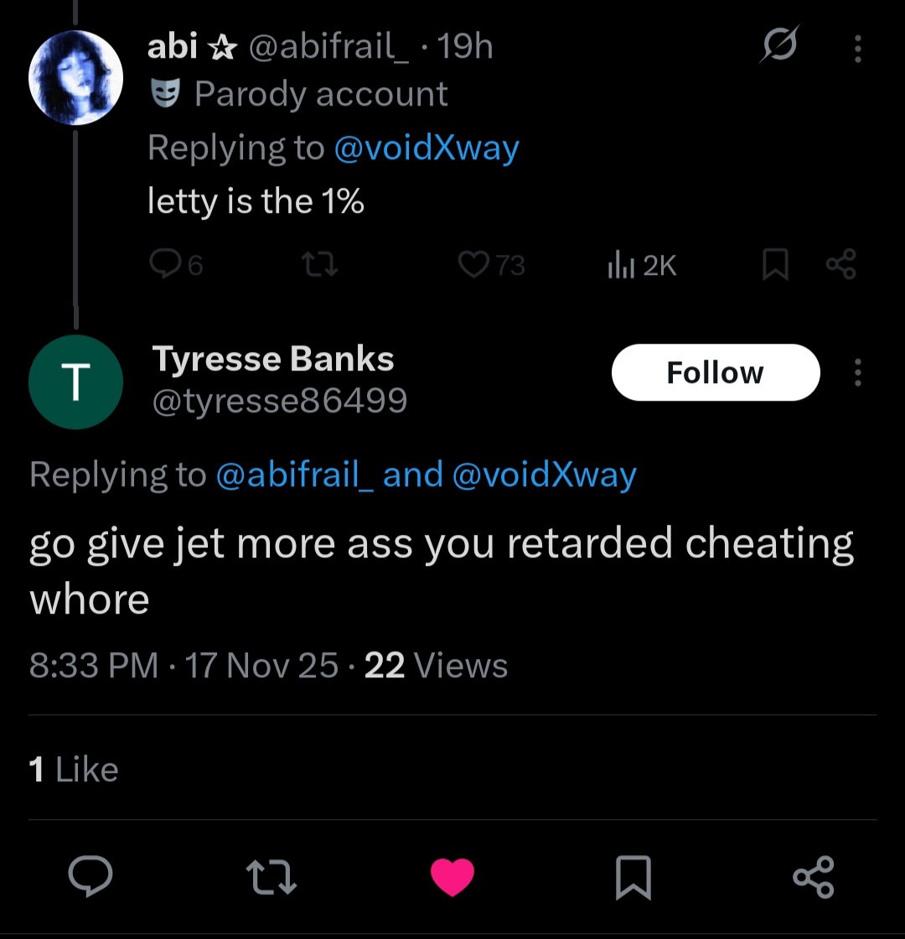This screenshot has width=905, height=939.
Task: Tap the Grok icon on abi's post
Action: coord(779,44)
